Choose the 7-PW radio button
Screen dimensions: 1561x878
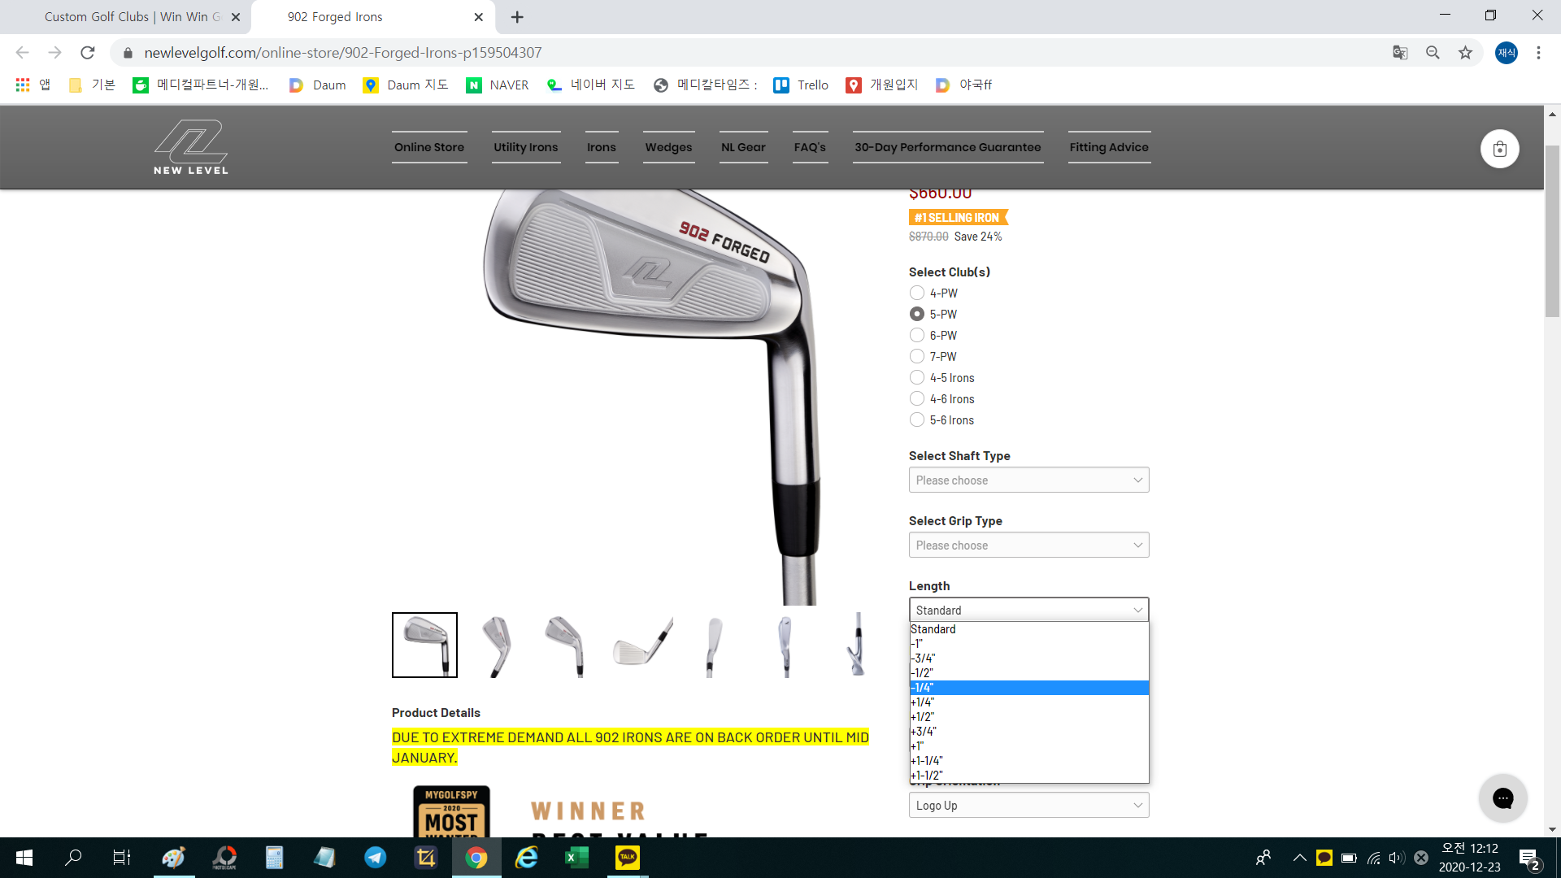pos(917,356)
